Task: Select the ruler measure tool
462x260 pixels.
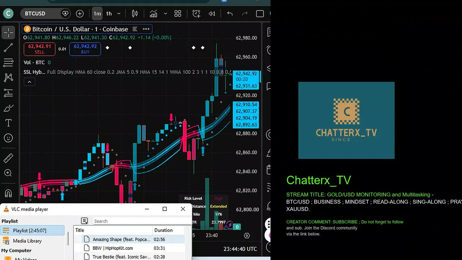Action: [x=8, y=158]
